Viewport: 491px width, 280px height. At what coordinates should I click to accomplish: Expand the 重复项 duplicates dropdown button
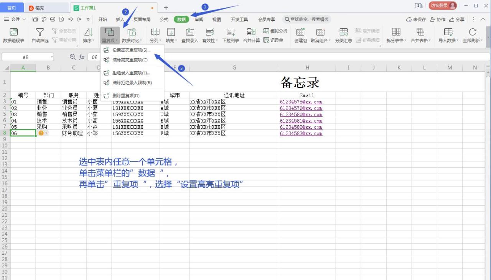click(110, 36)
